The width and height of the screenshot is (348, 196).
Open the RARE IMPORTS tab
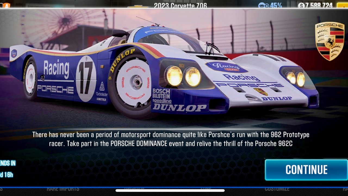(x=63, y=189)
